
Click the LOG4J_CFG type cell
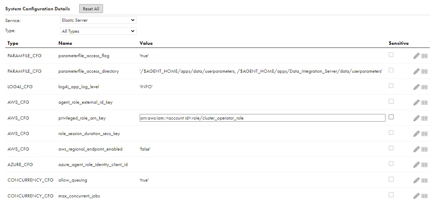coord(20,87)
